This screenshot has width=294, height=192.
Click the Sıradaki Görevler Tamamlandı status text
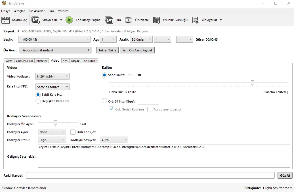point(24,188)
